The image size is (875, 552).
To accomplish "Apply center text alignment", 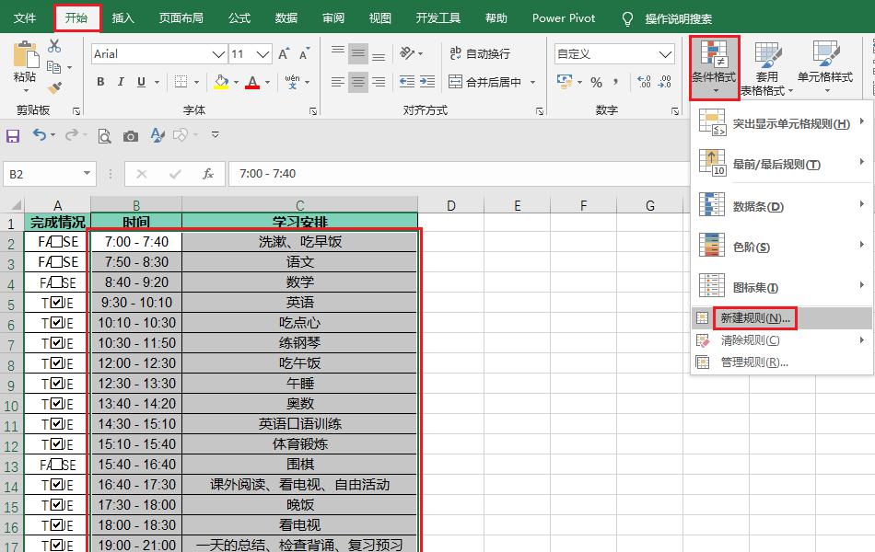I will 358,82.
